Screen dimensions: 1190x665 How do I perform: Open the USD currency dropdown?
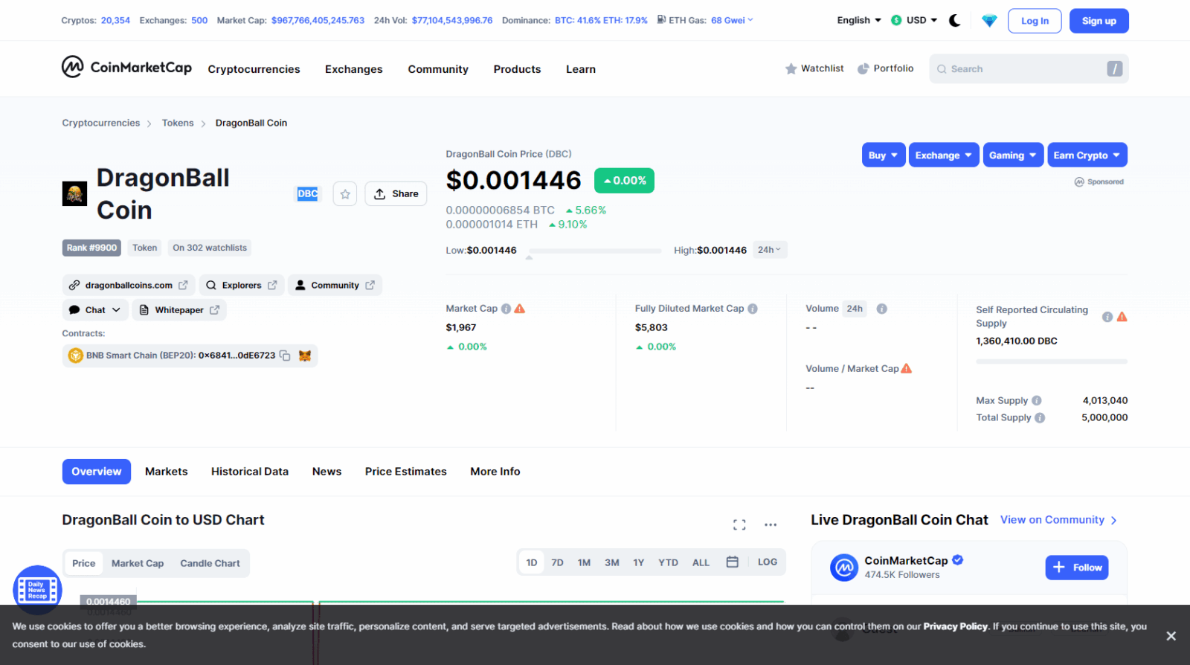(x=914, y=20)
